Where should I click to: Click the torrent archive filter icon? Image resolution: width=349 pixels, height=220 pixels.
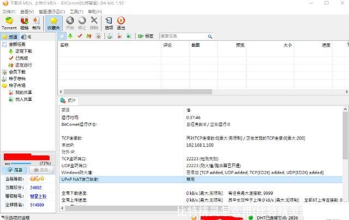tap(110, 36)
